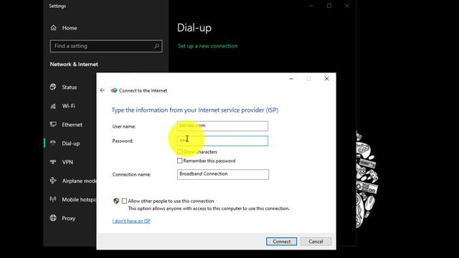The image size is (459, 258).
Task: Close the Connect to the Internet dialog
Action: click(327, 79)
